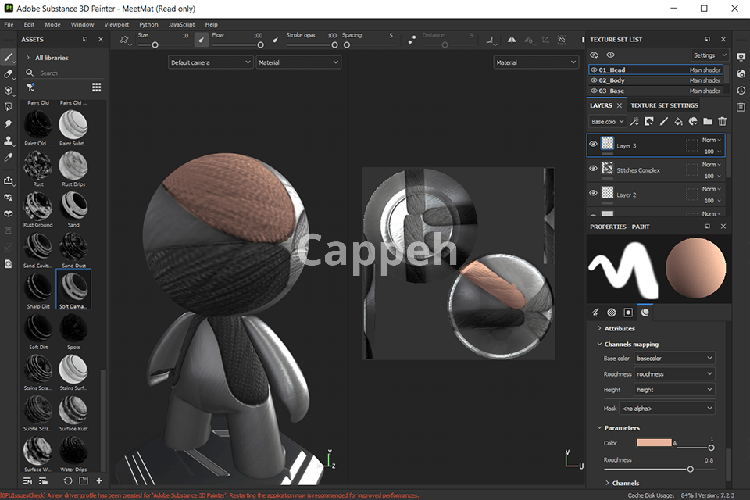Open the Viewport menu
The image size is (750, 500).
[116, 25]
